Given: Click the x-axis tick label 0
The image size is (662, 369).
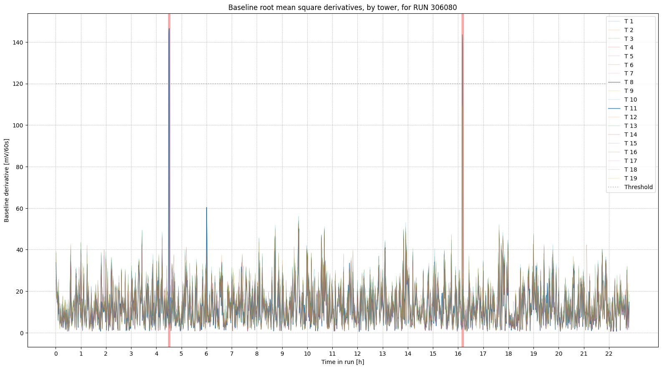Looking at the screenshot, I should [x=56, y=354].
